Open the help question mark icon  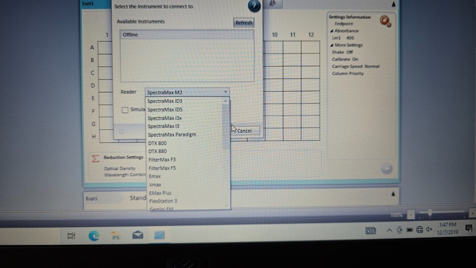pyautogui.click(x=254, y=6)
